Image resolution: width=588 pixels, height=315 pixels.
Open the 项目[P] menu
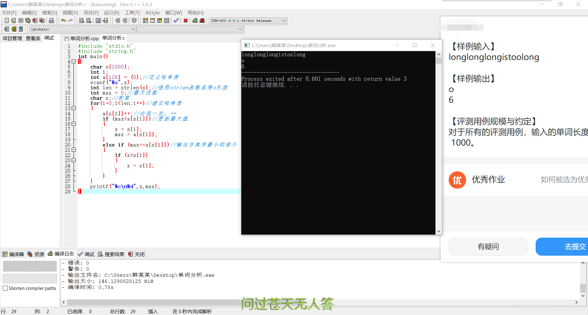91,13
